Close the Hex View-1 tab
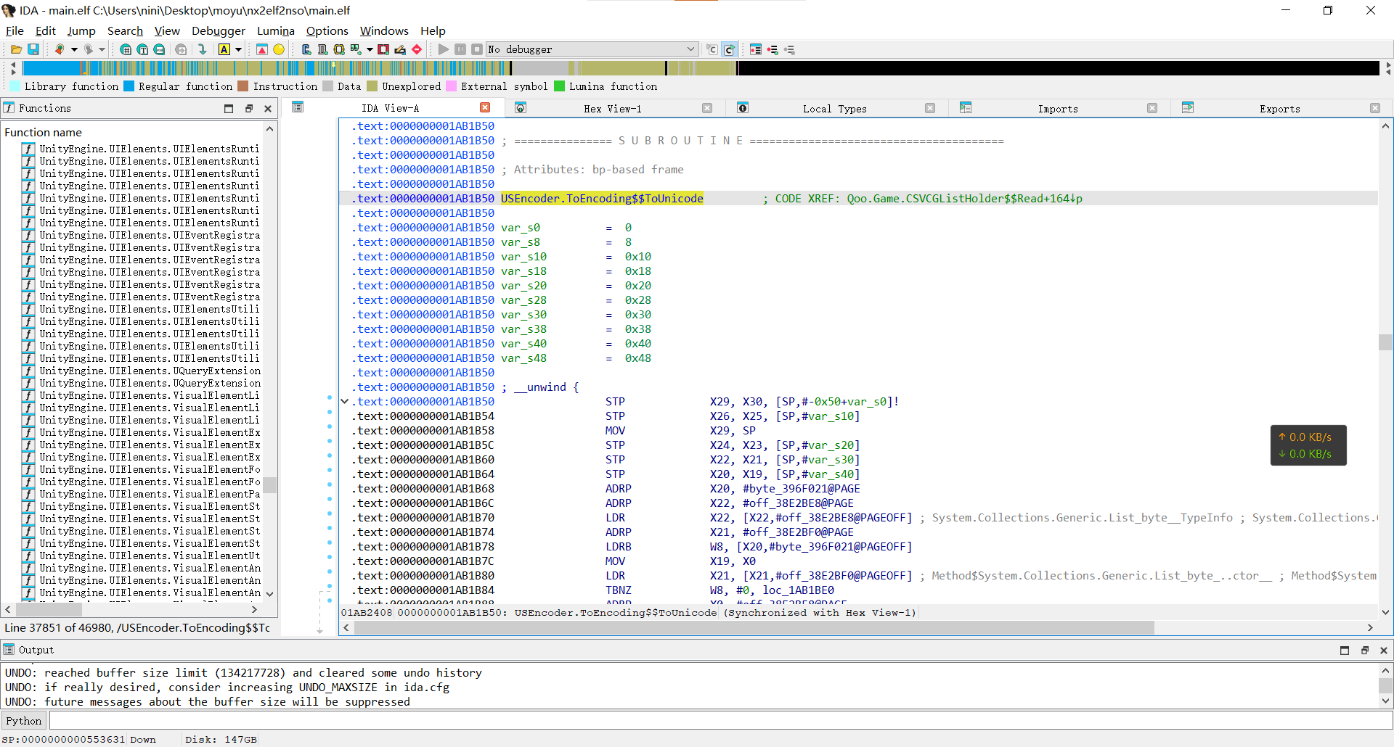This screenshot has width=1394, height=747. pyautogui.click(x=707, y=108)
